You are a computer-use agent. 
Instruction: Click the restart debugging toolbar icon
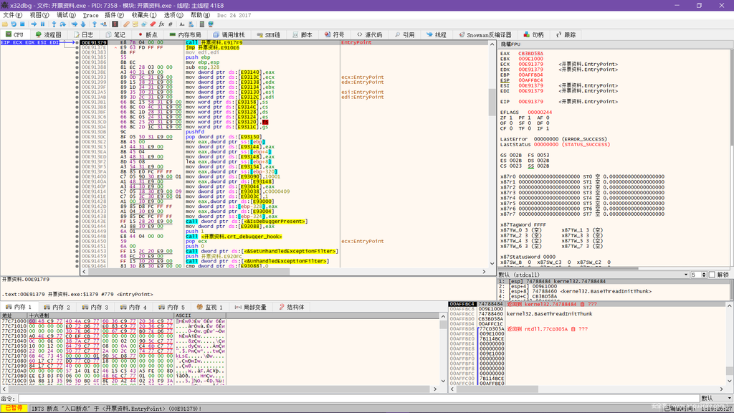14,24
